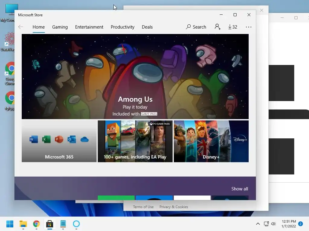Open File Explorer from the taskbar

pyautogui.click(x=23, y=224)
